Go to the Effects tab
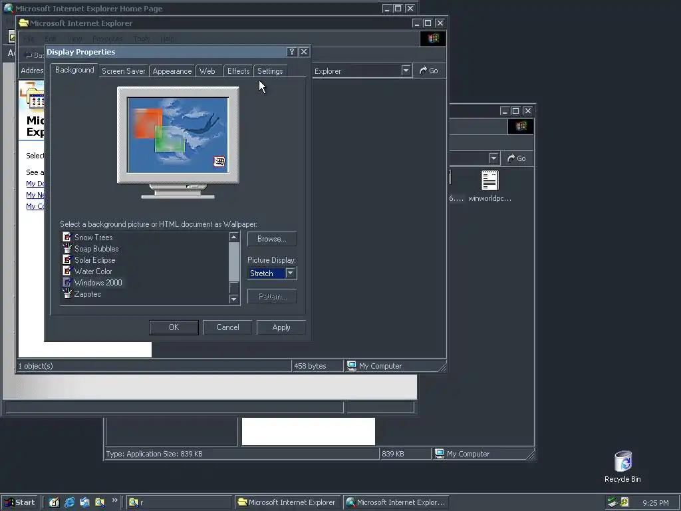The image size is (681, 511). (239, 71)
